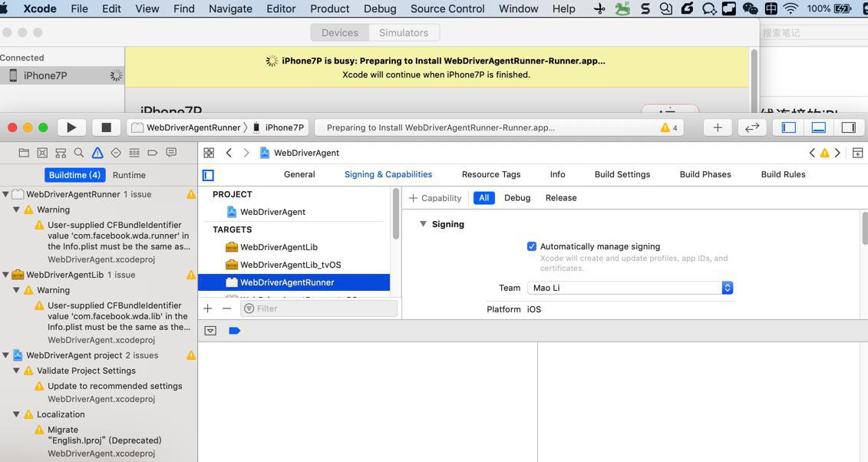Open the Report navigator icon
Image resolution: width=868 pixels, height=462 pixels.
[x=172, y=153]
